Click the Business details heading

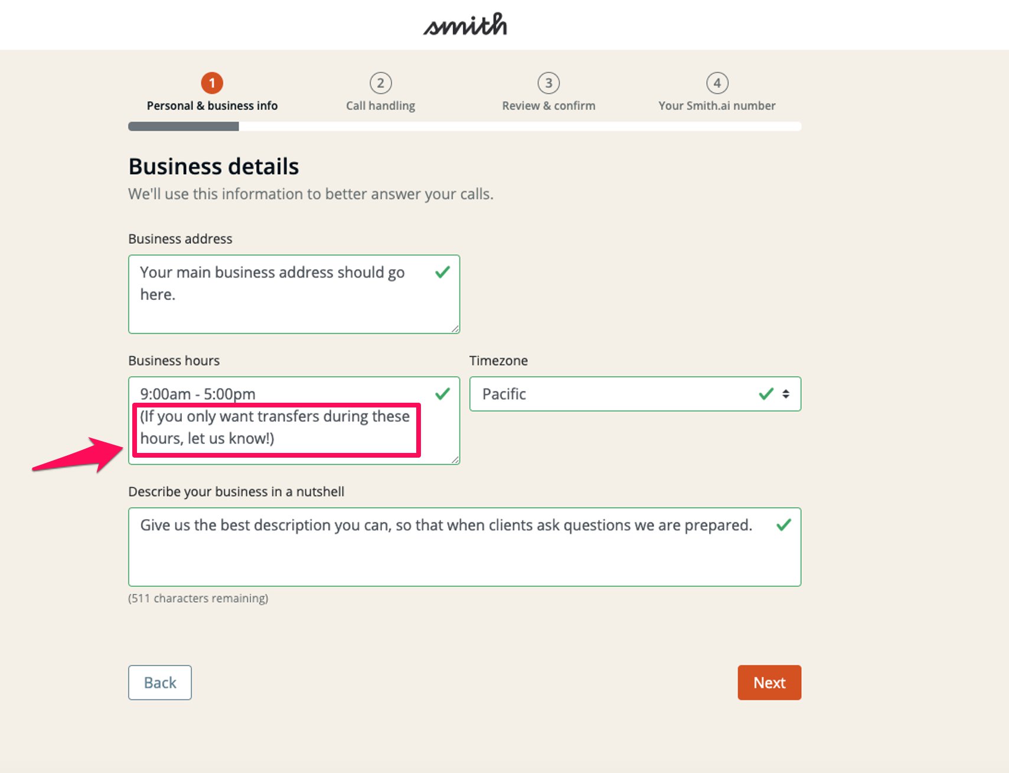click(214, 167)
